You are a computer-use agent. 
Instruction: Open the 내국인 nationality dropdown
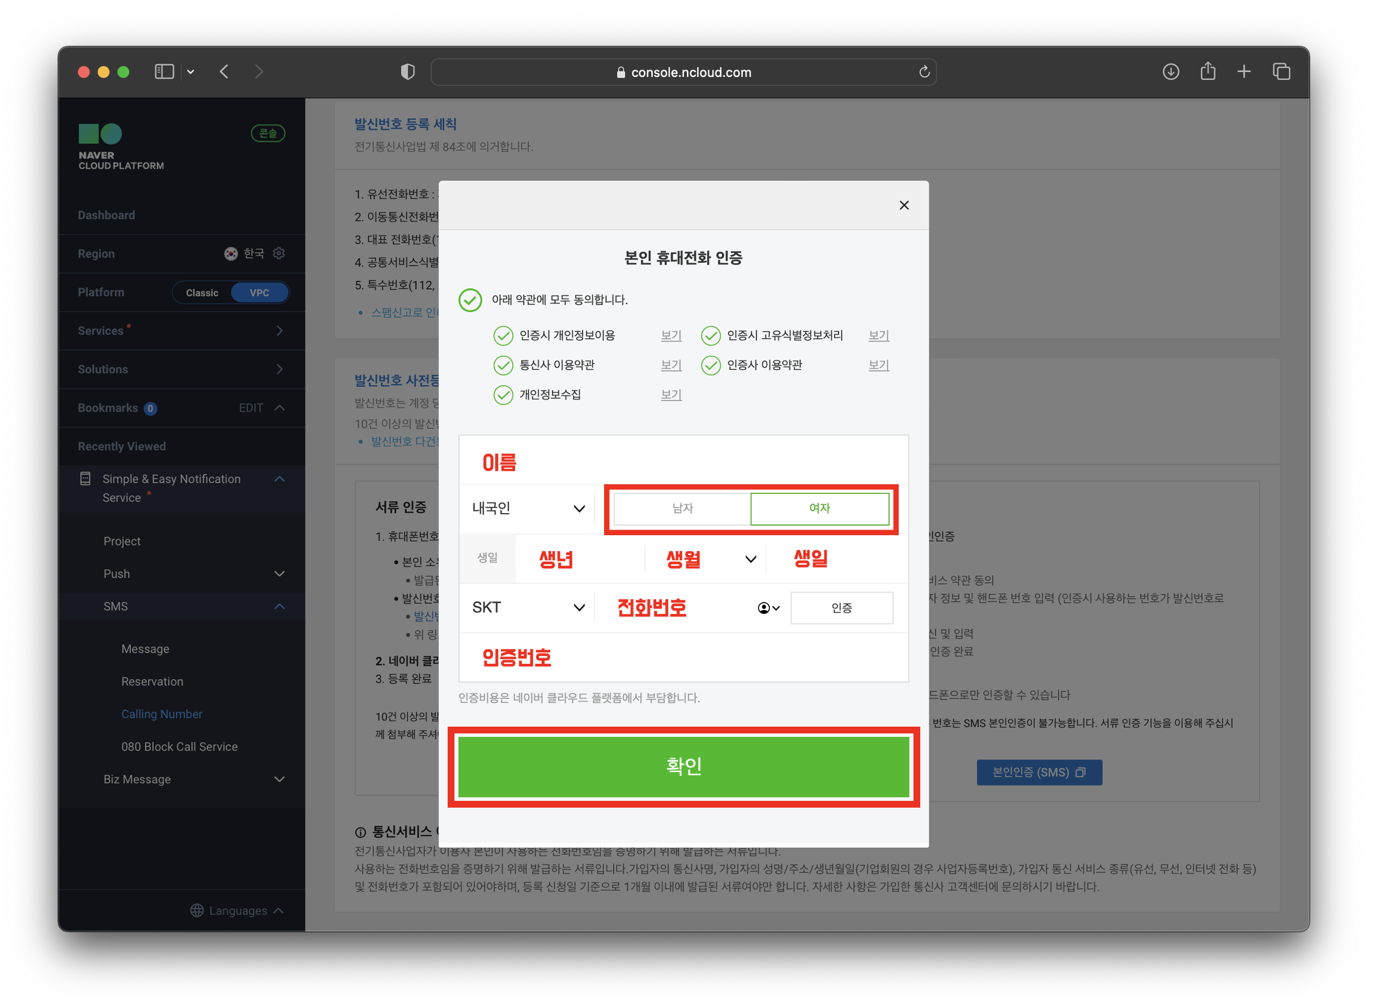click(528, 509)
